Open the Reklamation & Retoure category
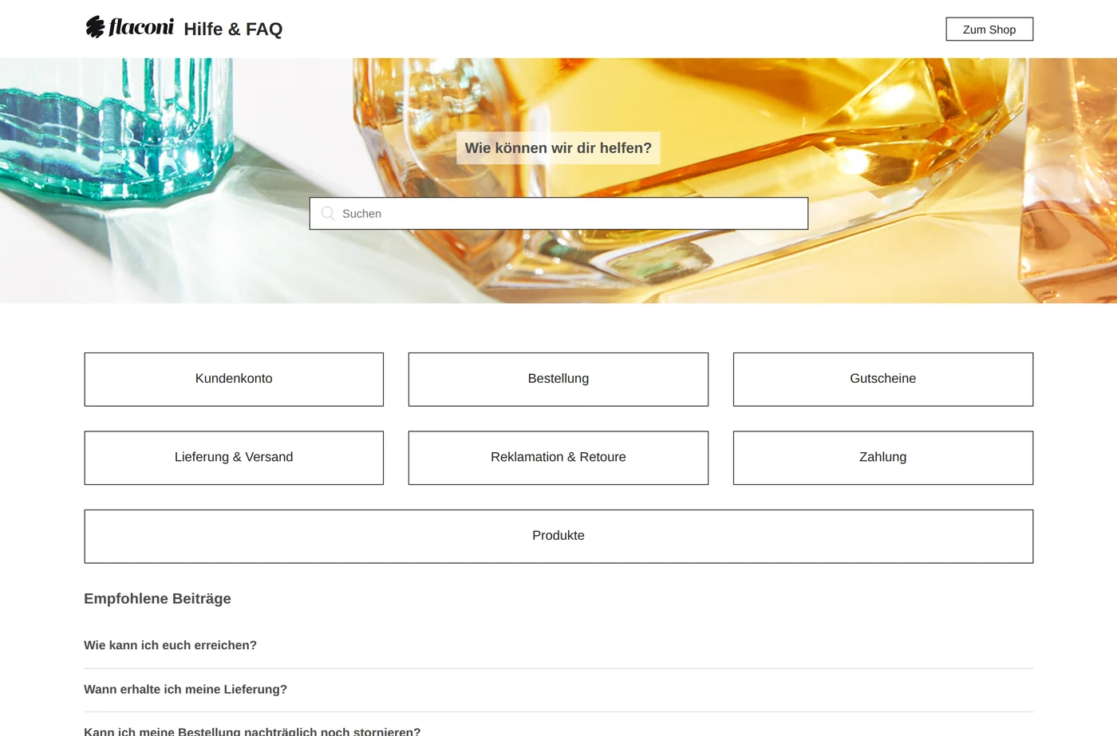The width and height of the screenshot is (1117, 736). (x=558, y=458)
